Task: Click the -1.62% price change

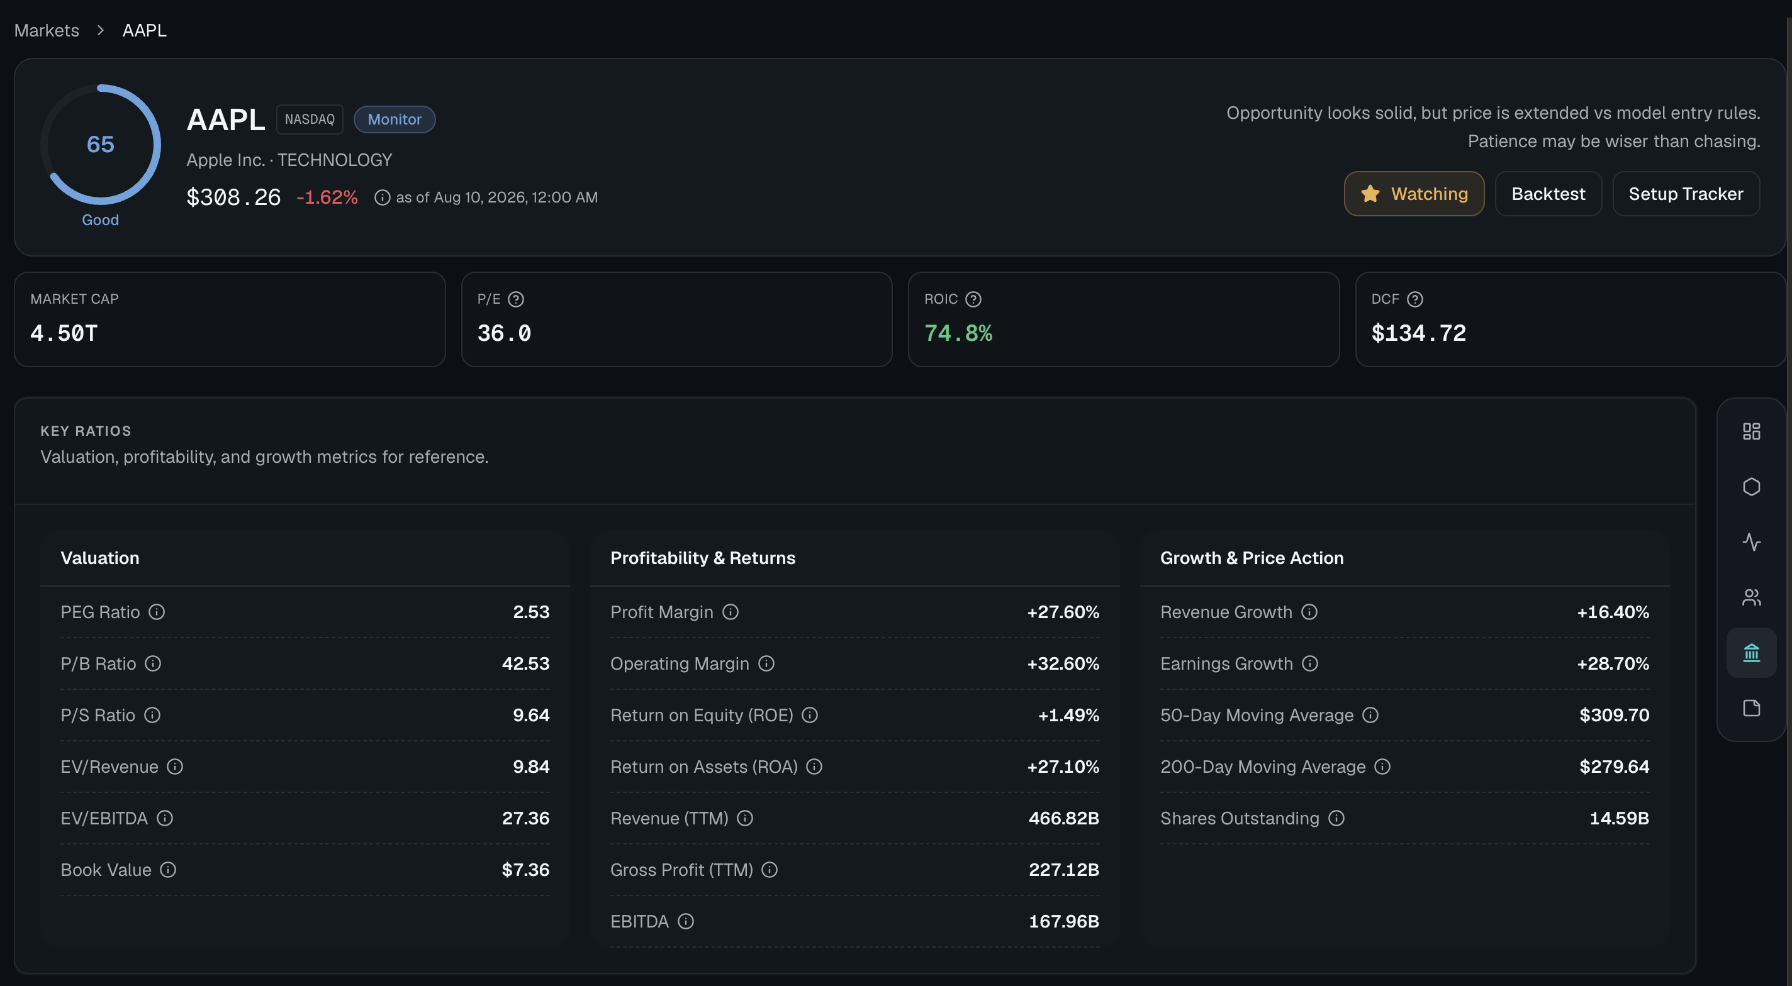Action: 327,197
